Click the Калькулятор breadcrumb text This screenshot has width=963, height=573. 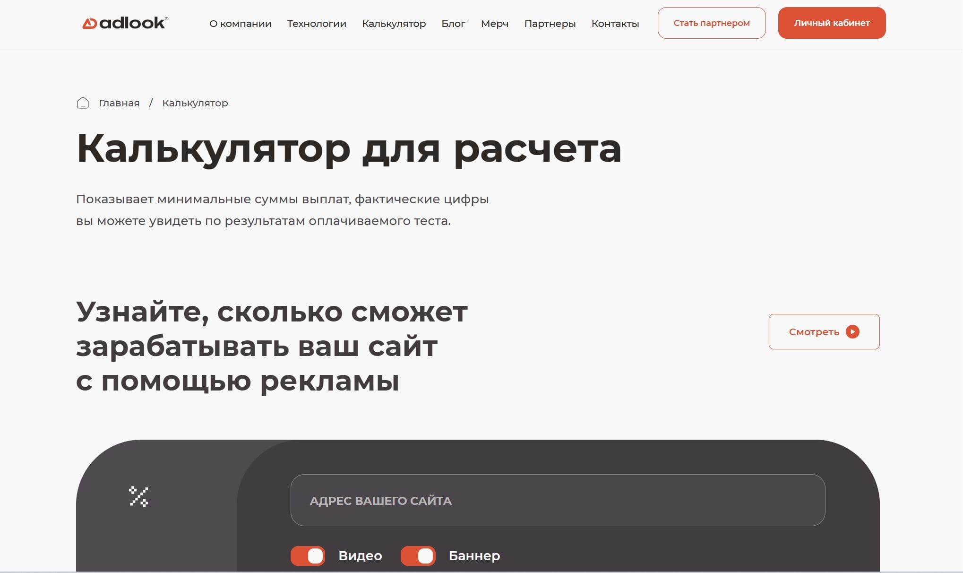click(x=195, y=103)
